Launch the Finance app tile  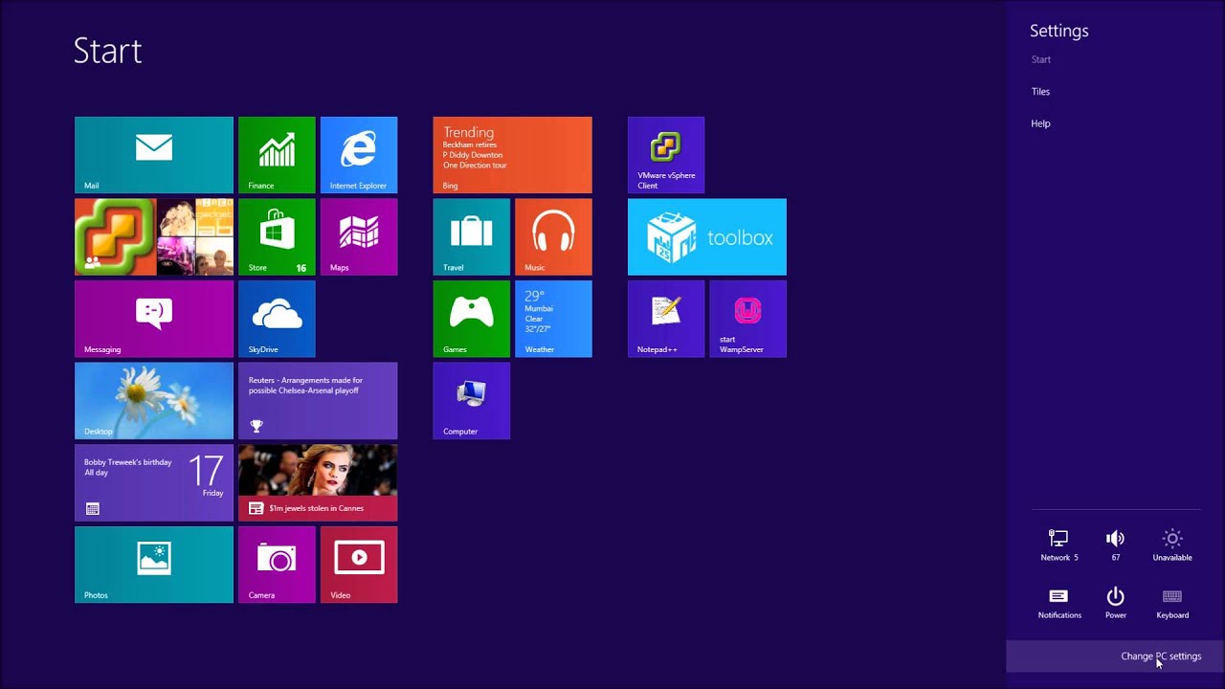click(277, 155)
